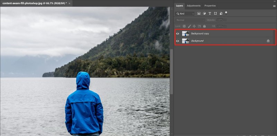The width and height of the screenshot is (277, 136).
Task: Filter layers for adjustment layers icon
Action: point(204,13)
